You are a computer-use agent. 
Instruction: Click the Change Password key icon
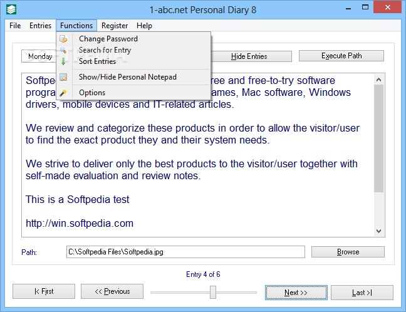[63, 39]
